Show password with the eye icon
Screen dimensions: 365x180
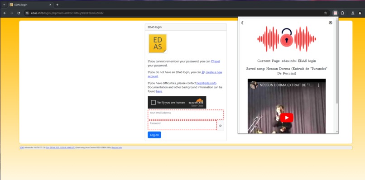coord(220,126)
